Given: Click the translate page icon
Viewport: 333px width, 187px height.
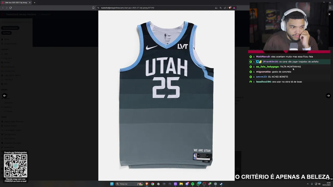Looking at the screenshot, I should pos(220,8).
